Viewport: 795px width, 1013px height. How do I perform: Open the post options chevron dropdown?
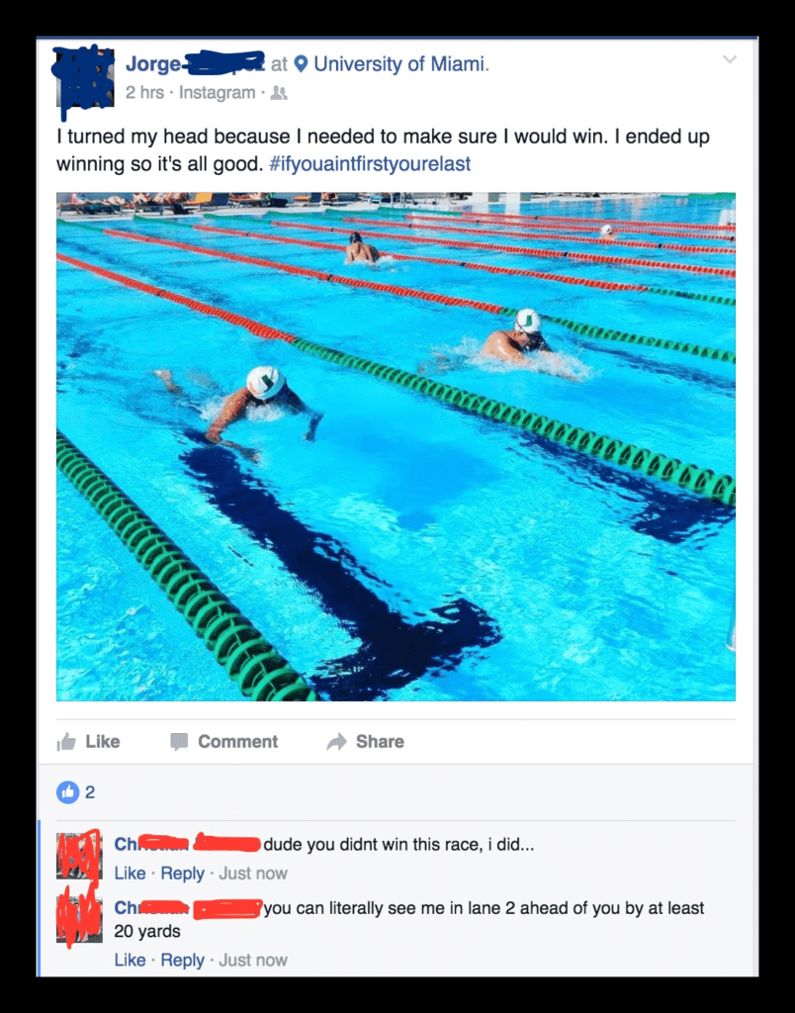[x=730, y=60]
